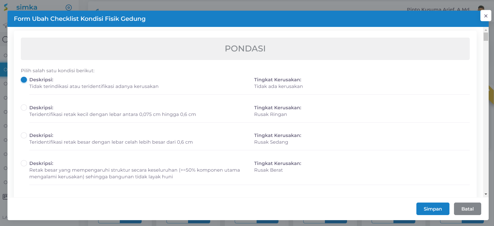Select the 'Tidak ada kerusakan' radio option

[24, 80]
